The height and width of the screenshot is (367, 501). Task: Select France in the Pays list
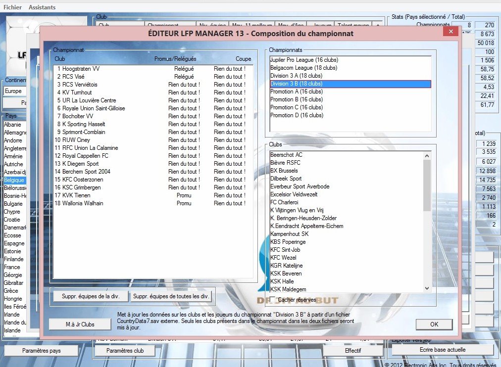pos(15,267)
